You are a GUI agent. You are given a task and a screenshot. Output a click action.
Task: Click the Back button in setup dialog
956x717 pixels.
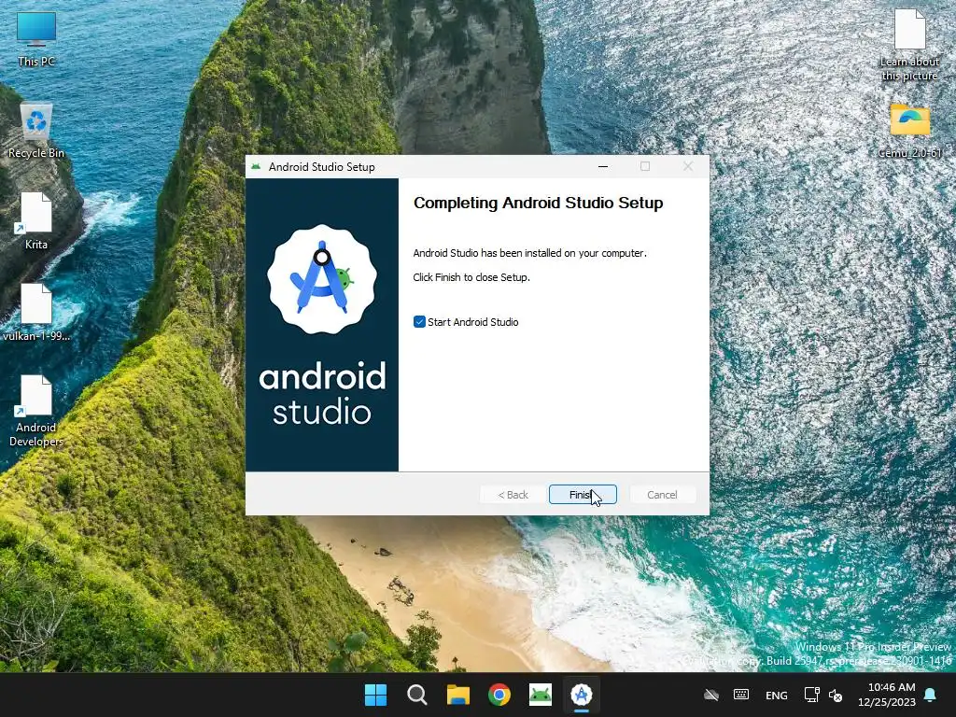click(x=513, y=495)
